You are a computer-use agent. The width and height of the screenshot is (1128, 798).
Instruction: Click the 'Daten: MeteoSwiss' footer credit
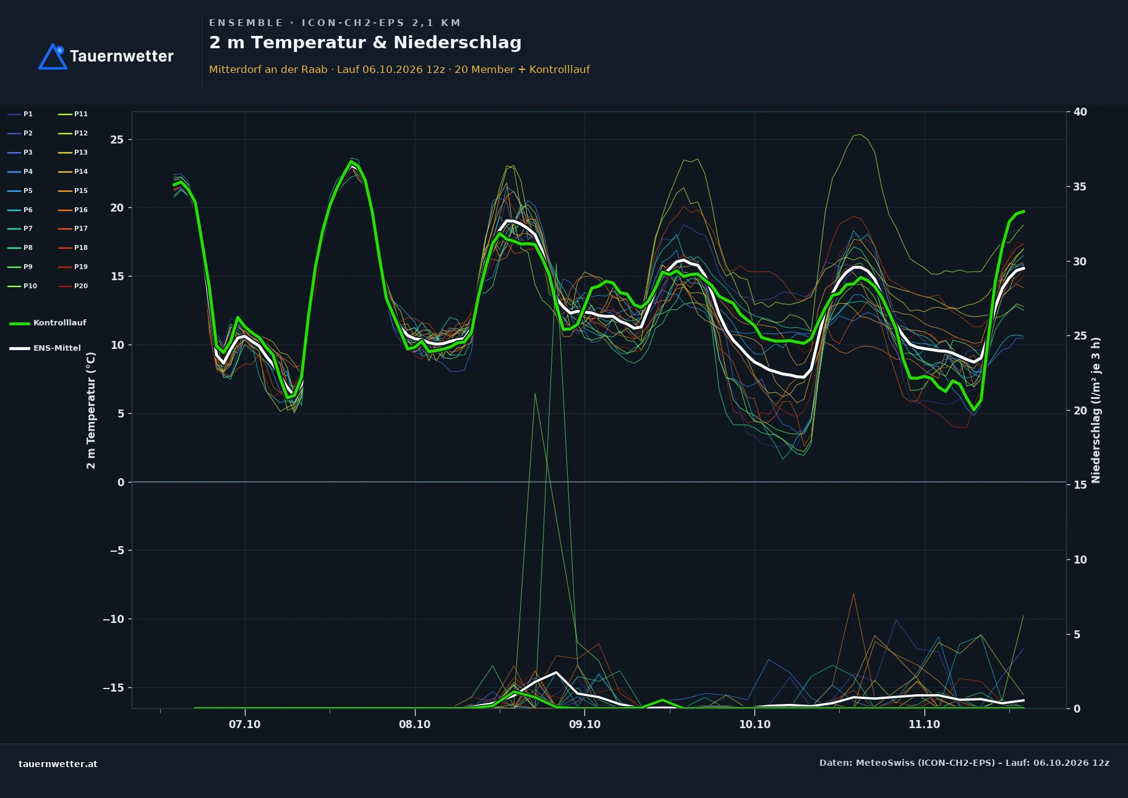[x=964, y=763]
